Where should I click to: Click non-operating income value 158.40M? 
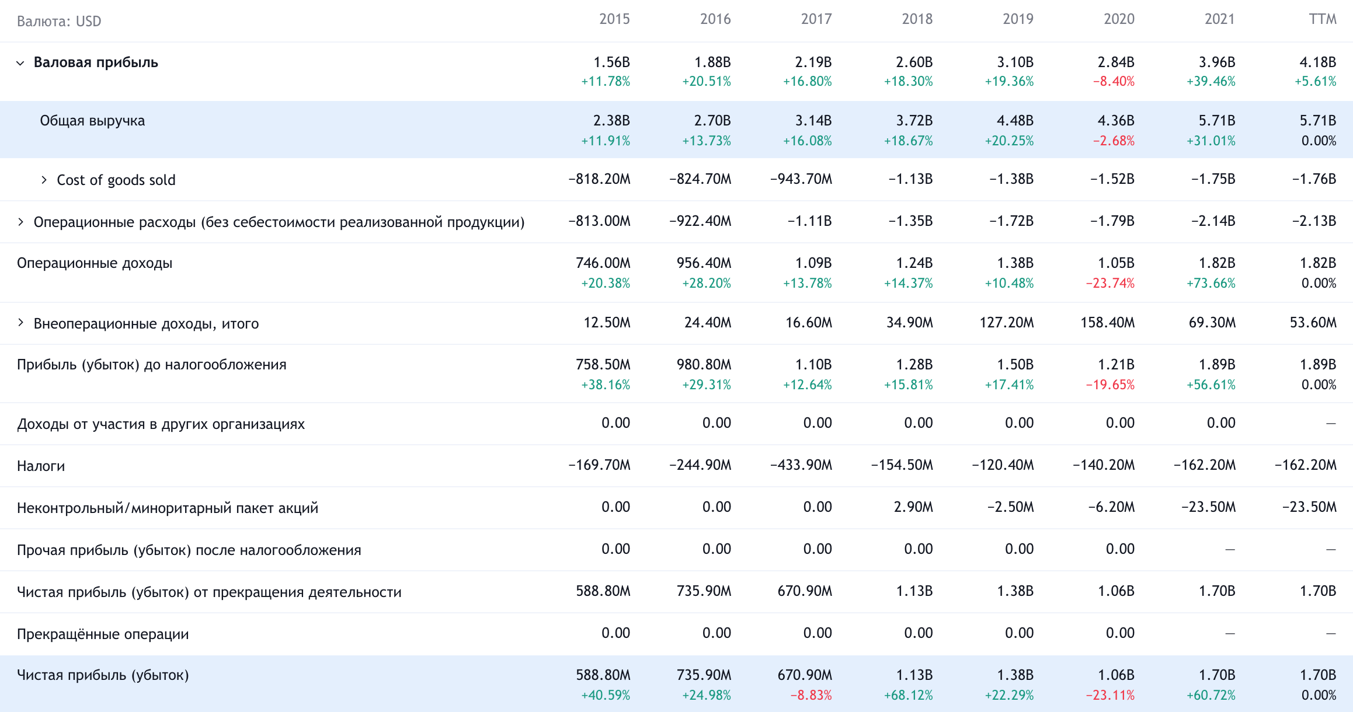1108,322
